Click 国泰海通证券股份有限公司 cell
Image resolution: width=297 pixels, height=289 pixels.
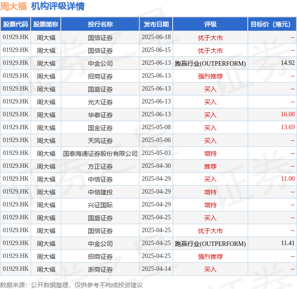[x=100, y=154]
